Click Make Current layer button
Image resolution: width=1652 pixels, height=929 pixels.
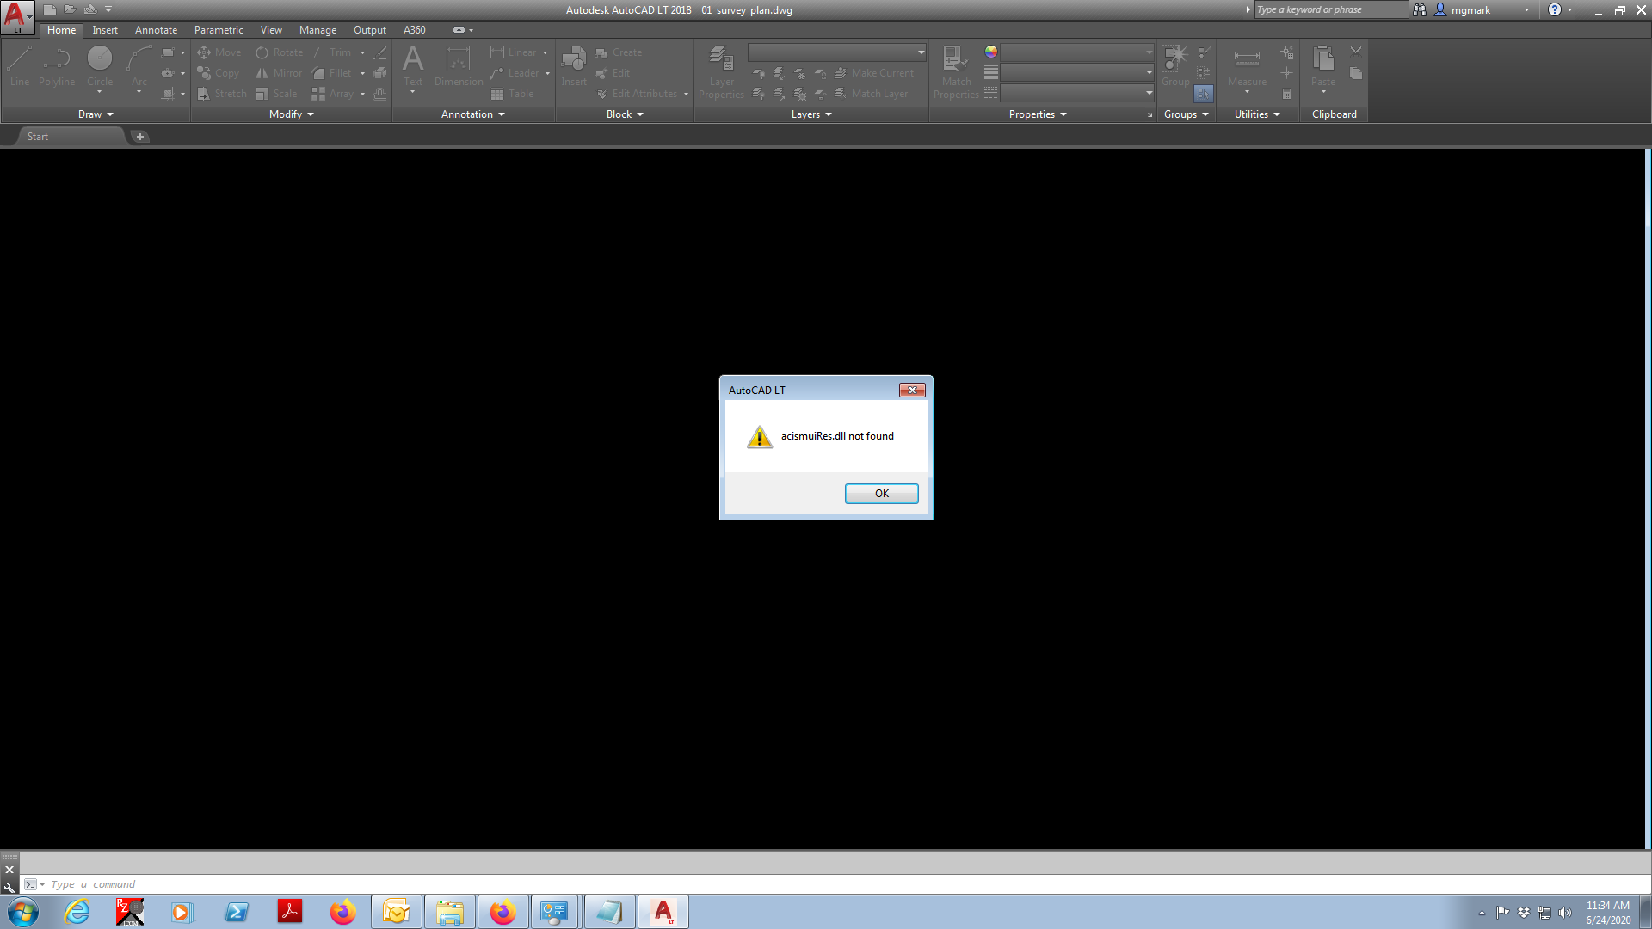point(874,73)
